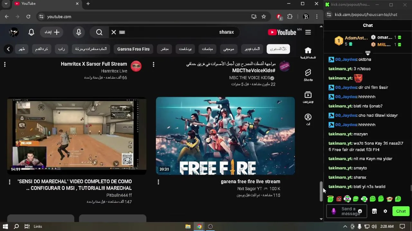Open the Hamritox Live channel link

tap(114, 71)
